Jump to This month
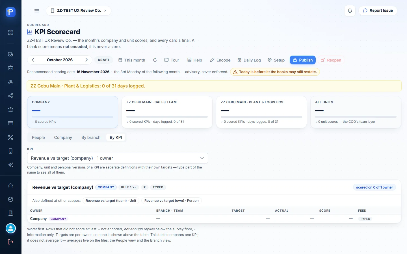The image size is (407, 254). [x=132, y=60]
